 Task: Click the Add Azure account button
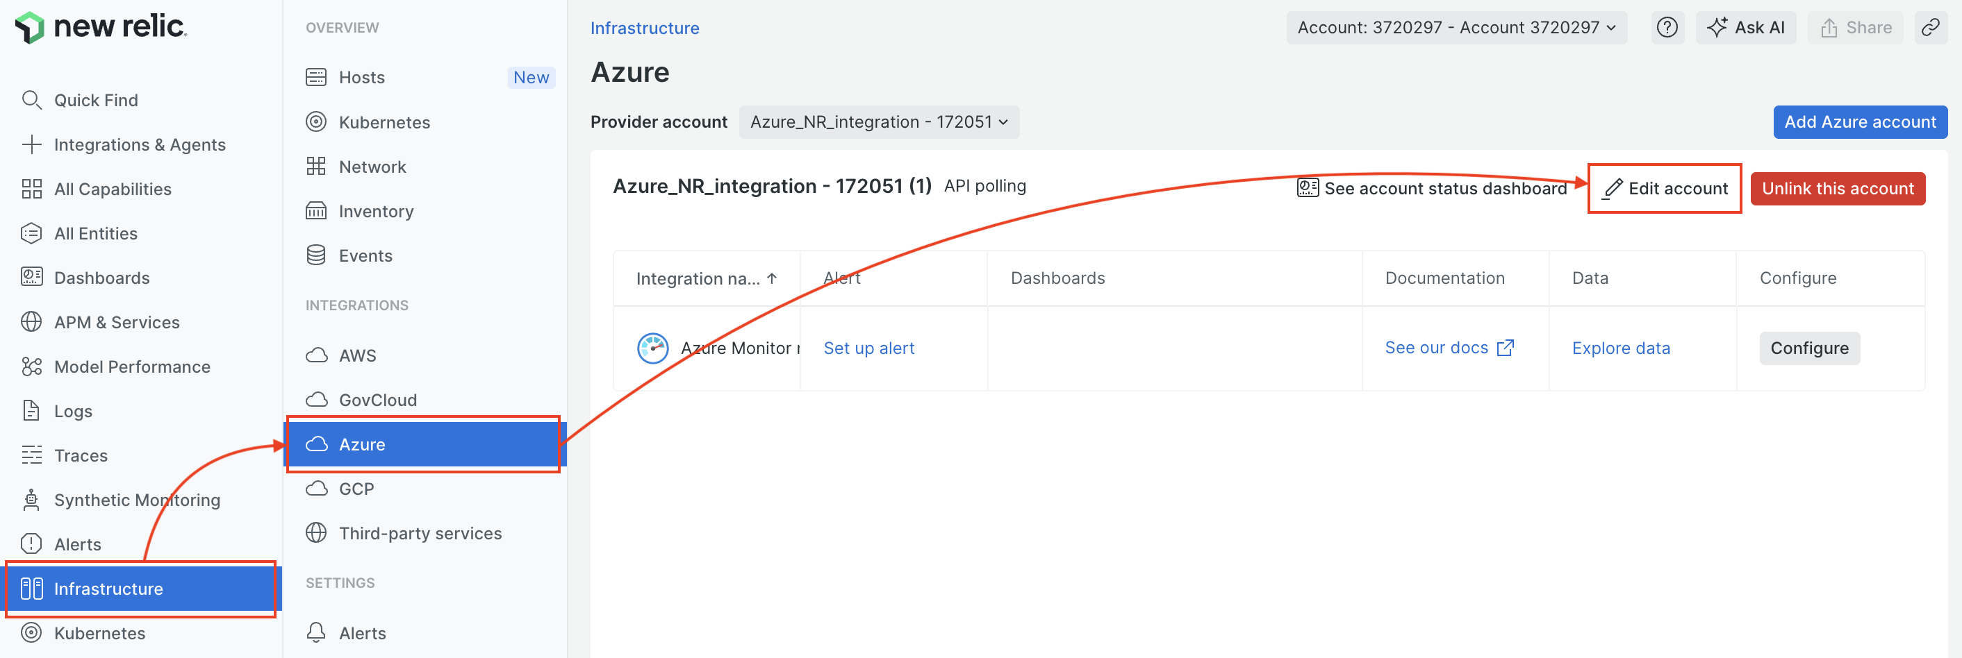(1860, 121)
